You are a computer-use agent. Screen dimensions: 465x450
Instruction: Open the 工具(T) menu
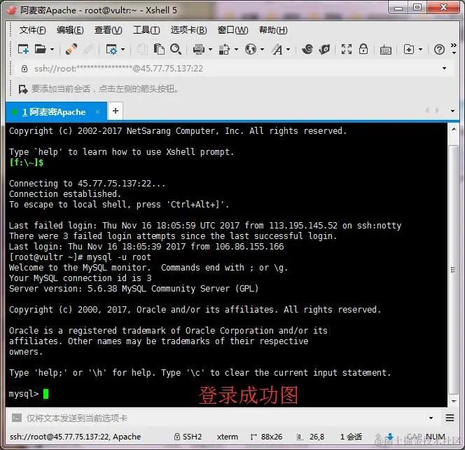click(146, 30)
